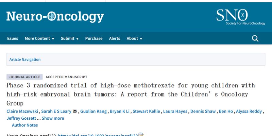Click the search magnifier icon
This screenshot has height=136, width=272.
pos(255,38)
